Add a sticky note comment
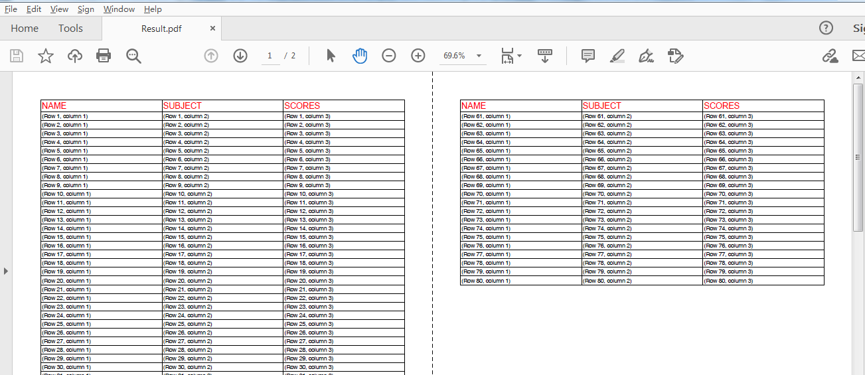The image size is (865, 375). (588, 56)
